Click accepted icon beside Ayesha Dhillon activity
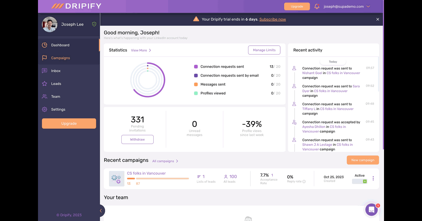Screen dimensions: 422x221 tap(294, 122)
